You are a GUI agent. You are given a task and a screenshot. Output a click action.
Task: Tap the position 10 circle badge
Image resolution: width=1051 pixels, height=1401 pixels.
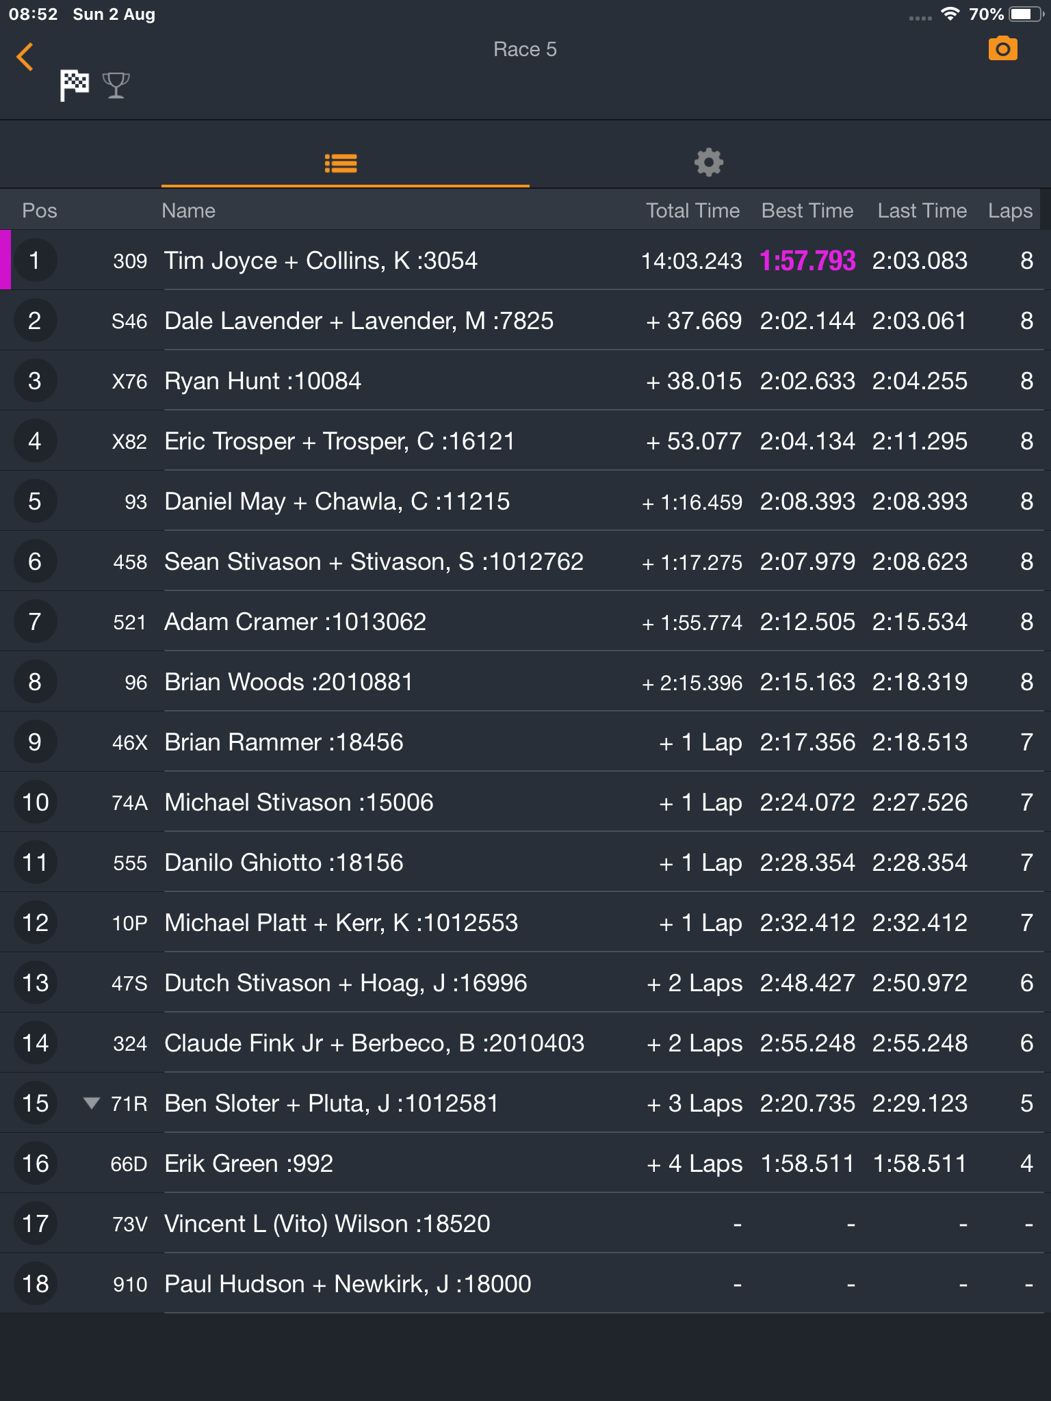[x=36, y=802]
